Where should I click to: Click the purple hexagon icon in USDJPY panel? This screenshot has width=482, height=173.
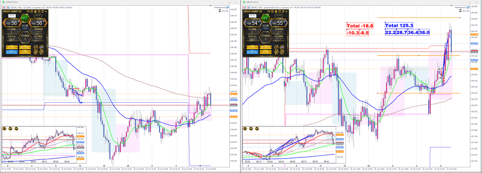click(x=41, y=47)
